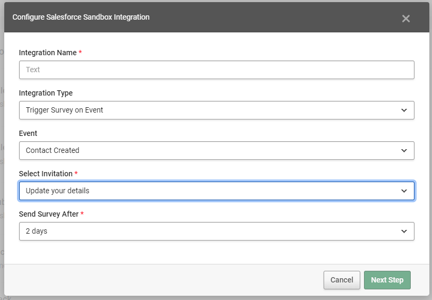Click the Send Survey After label

(49, 214)
